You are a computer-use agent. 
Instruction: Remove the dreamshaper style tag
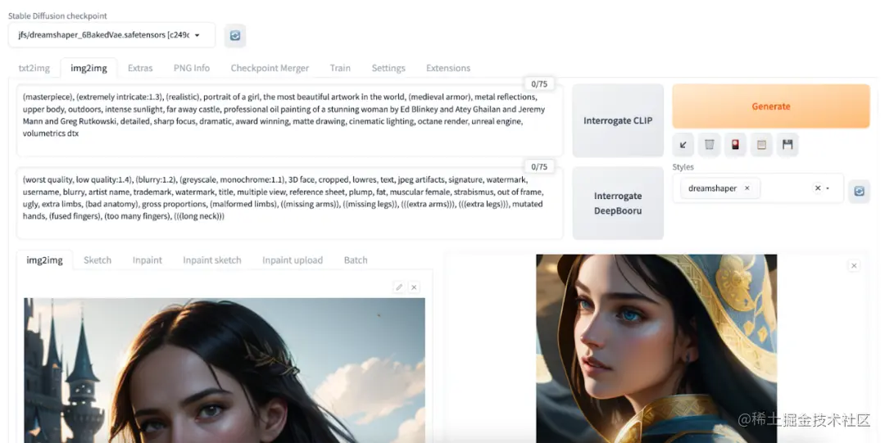[747, 188]
